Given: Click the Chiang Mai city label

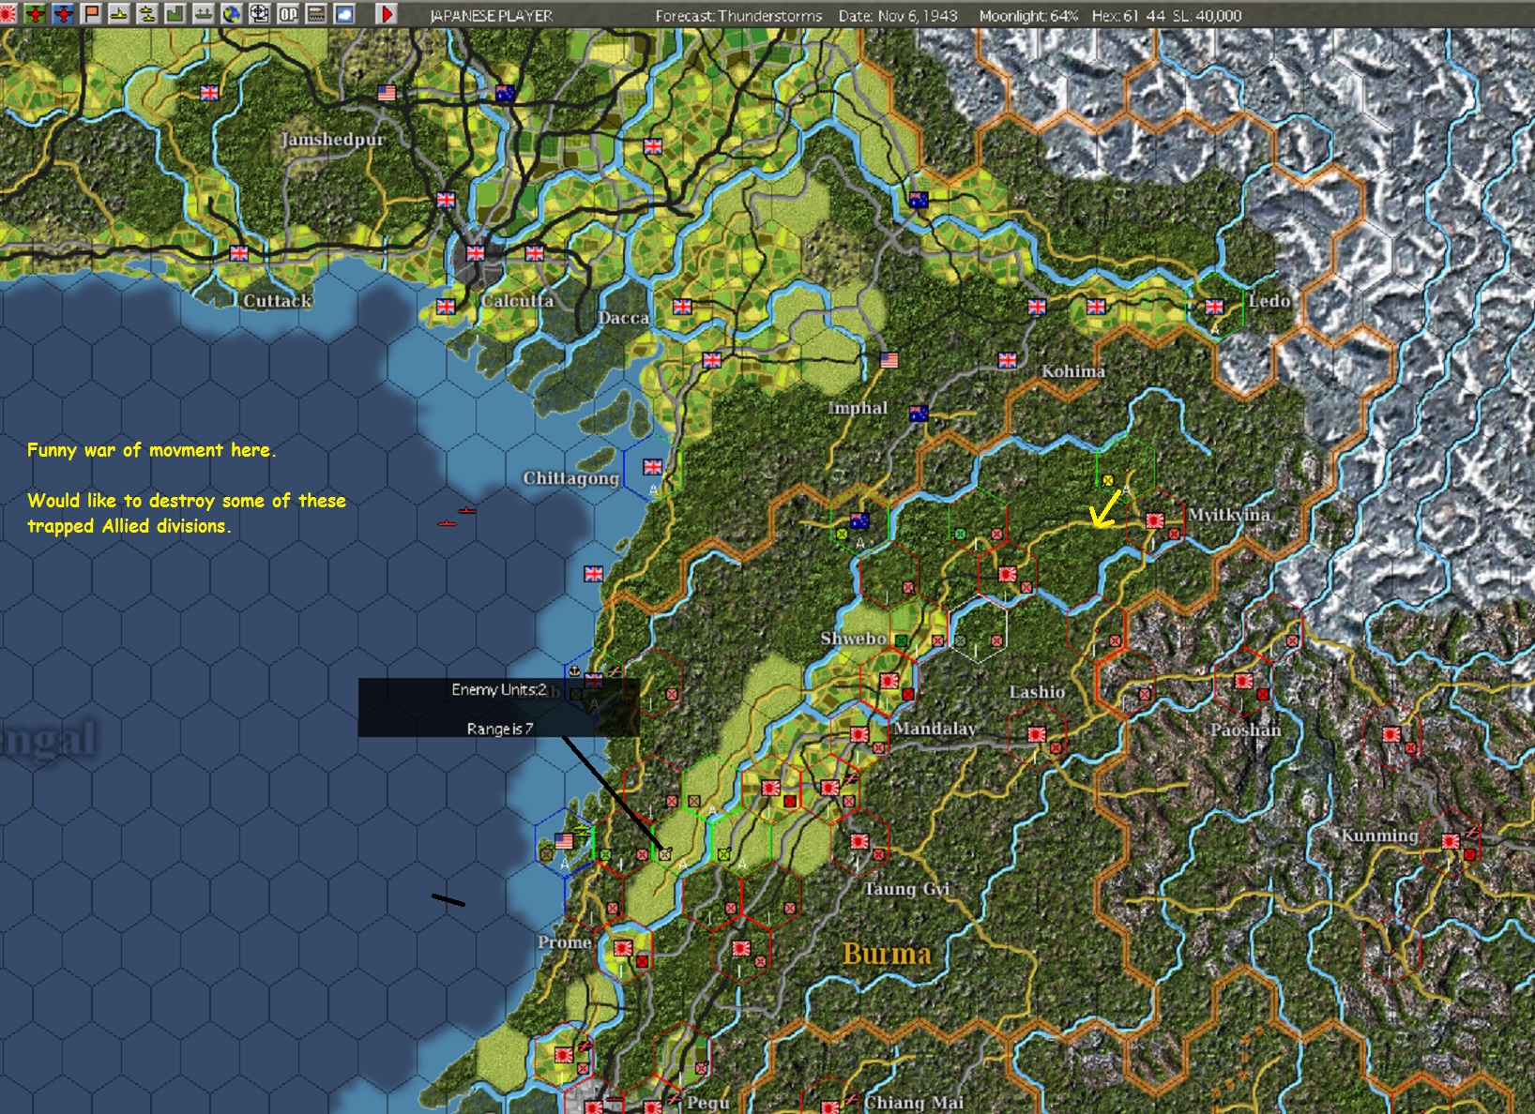Looking at the screenshot, I should tap(914, 1103).
